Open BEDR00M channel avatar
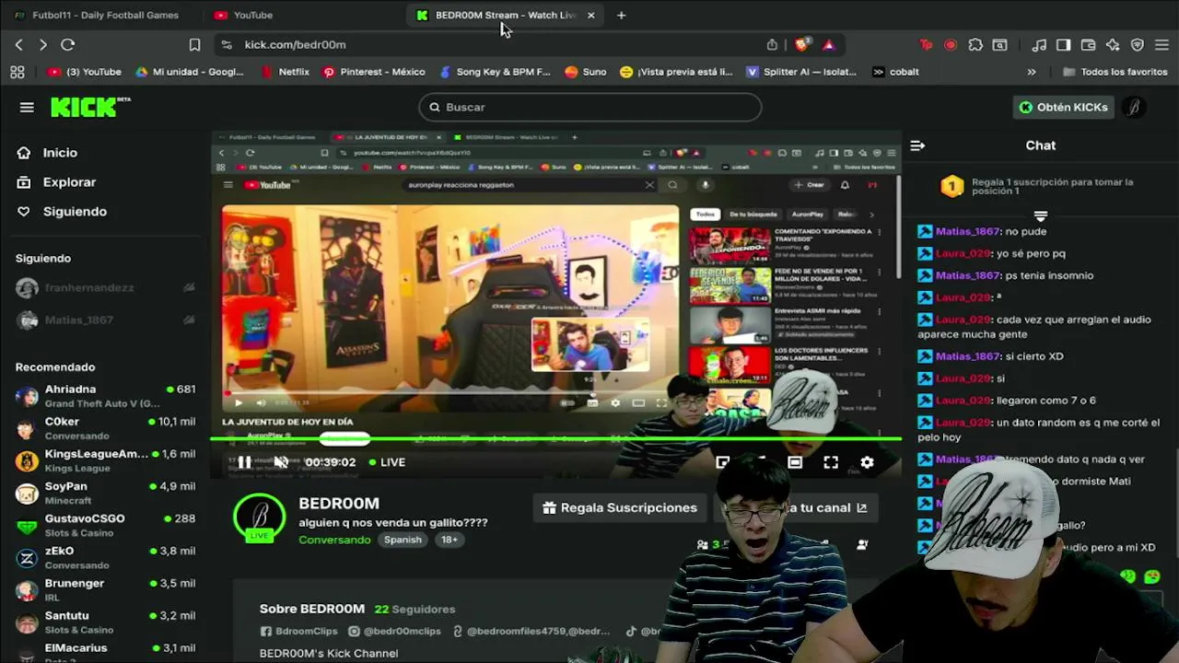The height and width of the screenshot is (663, 1179). click(x=260, y=518)
